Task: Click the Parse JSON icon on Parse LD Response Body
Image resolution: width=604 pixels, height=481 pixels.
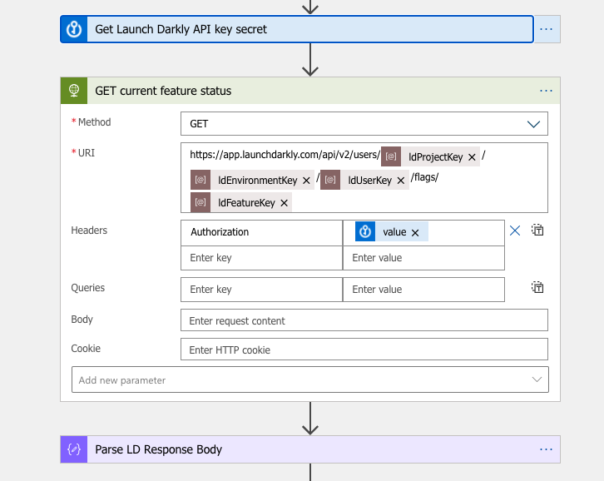Action: click(x=74, y=449)
